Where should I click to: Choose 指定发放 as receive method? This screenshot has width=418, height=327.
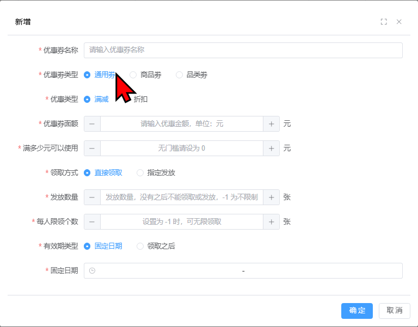pos(156,173)
